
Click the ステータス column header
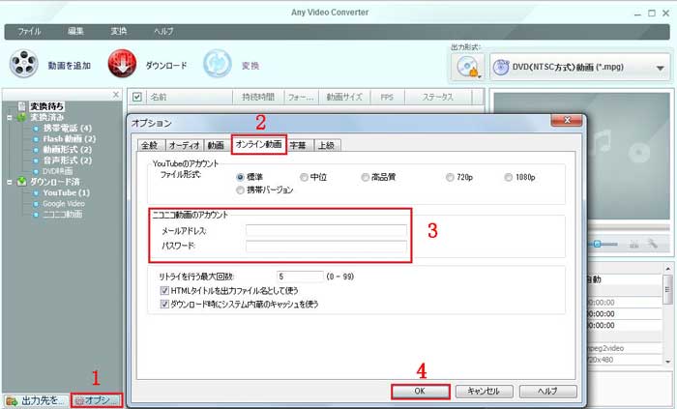[x=438, y=97]
